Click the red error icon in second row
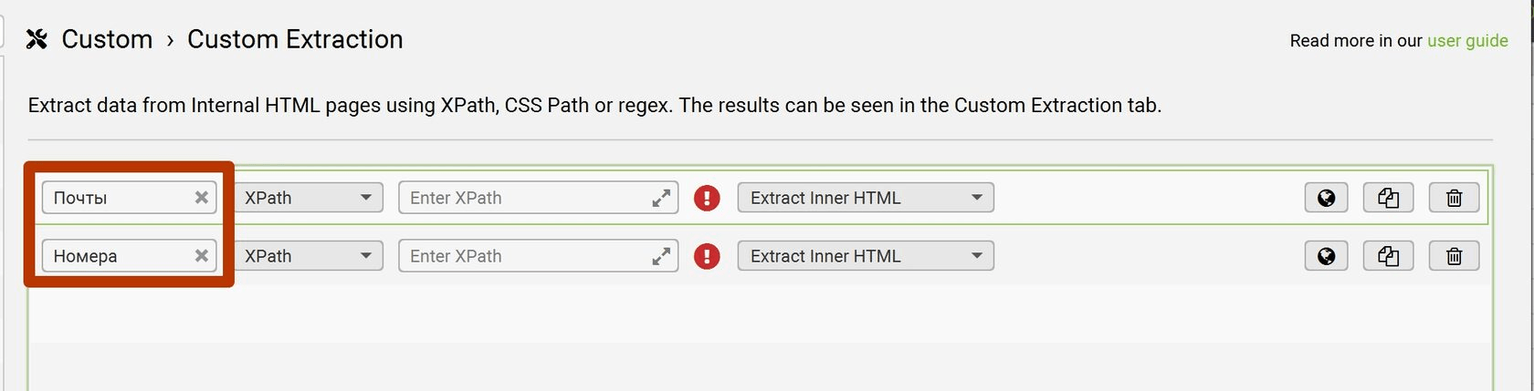1534x391 pixels. 707,256
